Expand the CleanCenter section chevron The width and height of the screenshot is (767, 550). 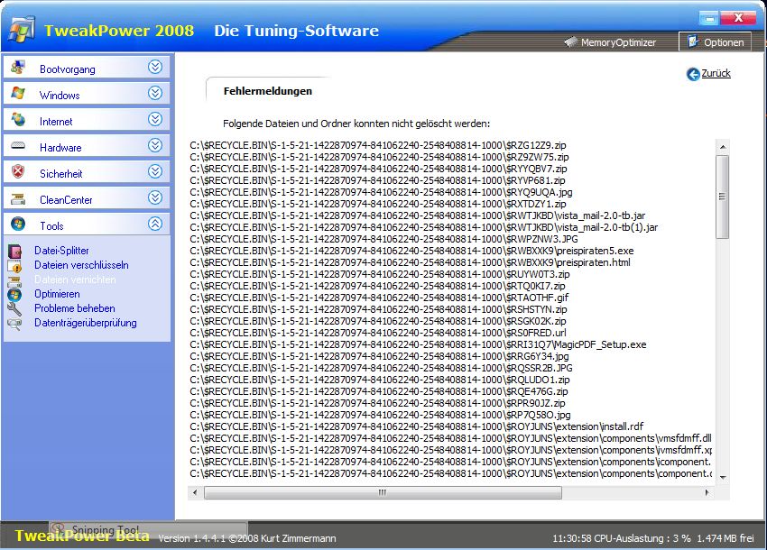click(155, 197)
